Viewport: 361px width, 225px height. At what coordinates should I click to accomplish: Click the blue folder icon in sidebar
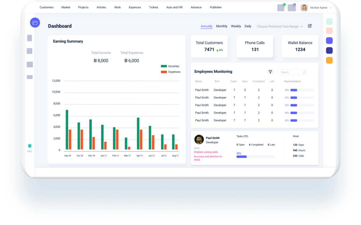point(35,23)
